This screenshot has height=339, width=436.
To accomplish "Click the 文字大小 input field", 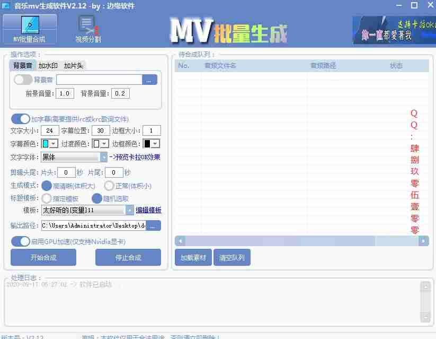I will click(x=50, y=131).
